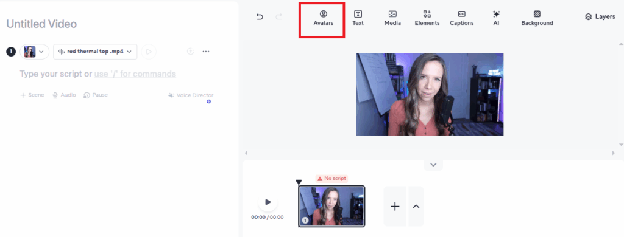
Task: Preview scene voice with round play button
Action: pos(149,52)
